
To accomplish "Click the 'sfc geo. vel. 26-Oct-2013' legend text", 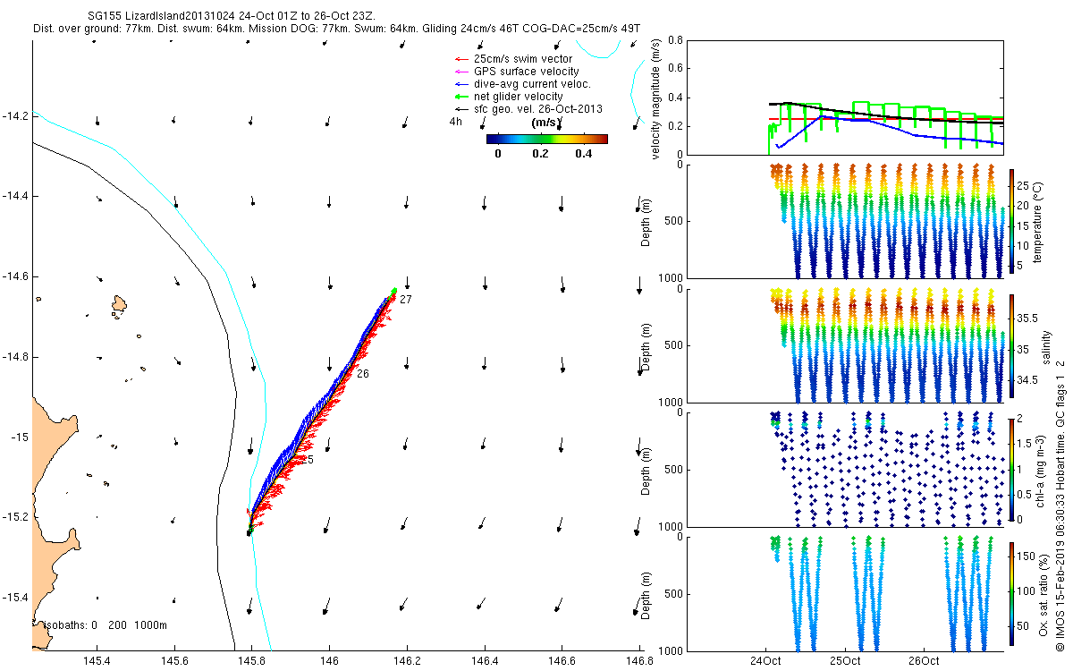I will [537, 108].
